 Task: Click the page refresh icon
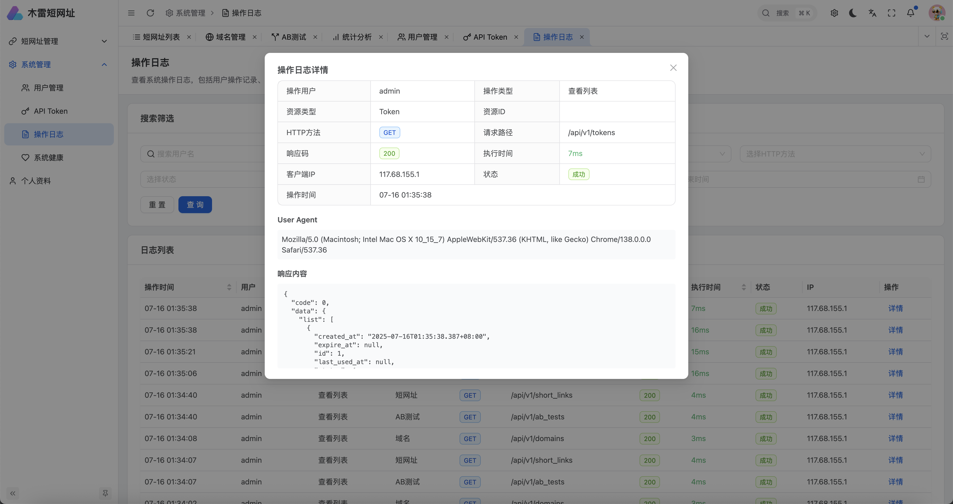click(150, 13)
